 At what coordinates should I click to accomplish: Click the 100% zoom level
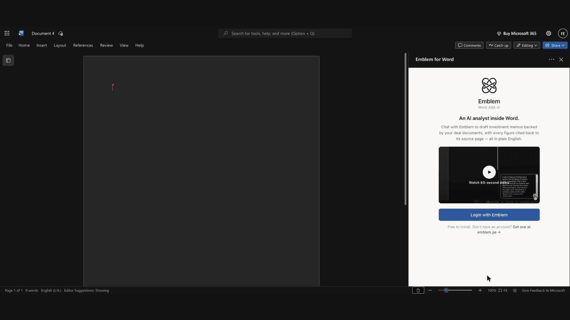coord(492,290)
